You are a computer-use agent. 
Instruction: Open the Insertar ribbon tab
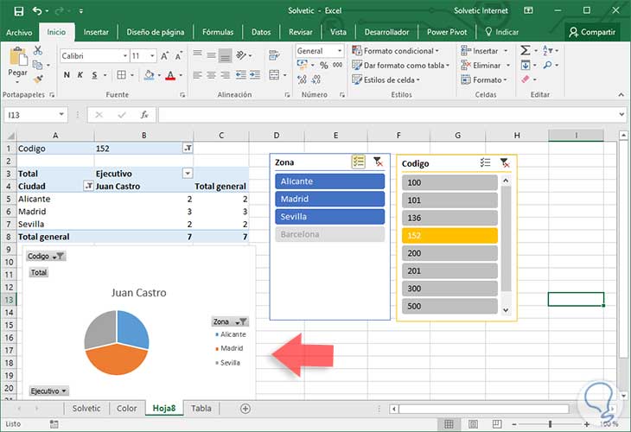point(96,32)
